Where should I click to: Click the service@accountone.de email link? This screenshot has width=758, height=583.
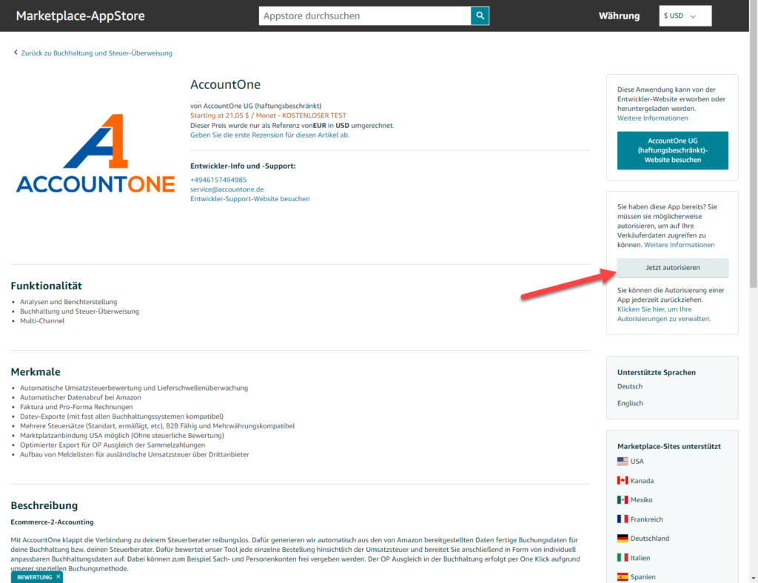[x=227, y=189]
